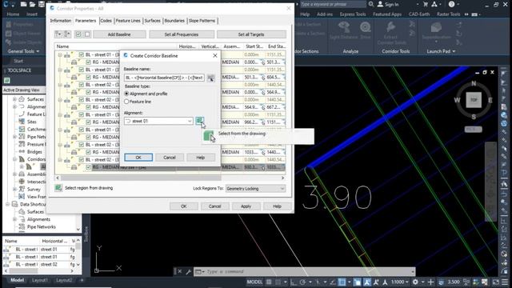Click baseline list scroll right arrow
Viewport: 512px width, 288px height.
tap(282, 178)
